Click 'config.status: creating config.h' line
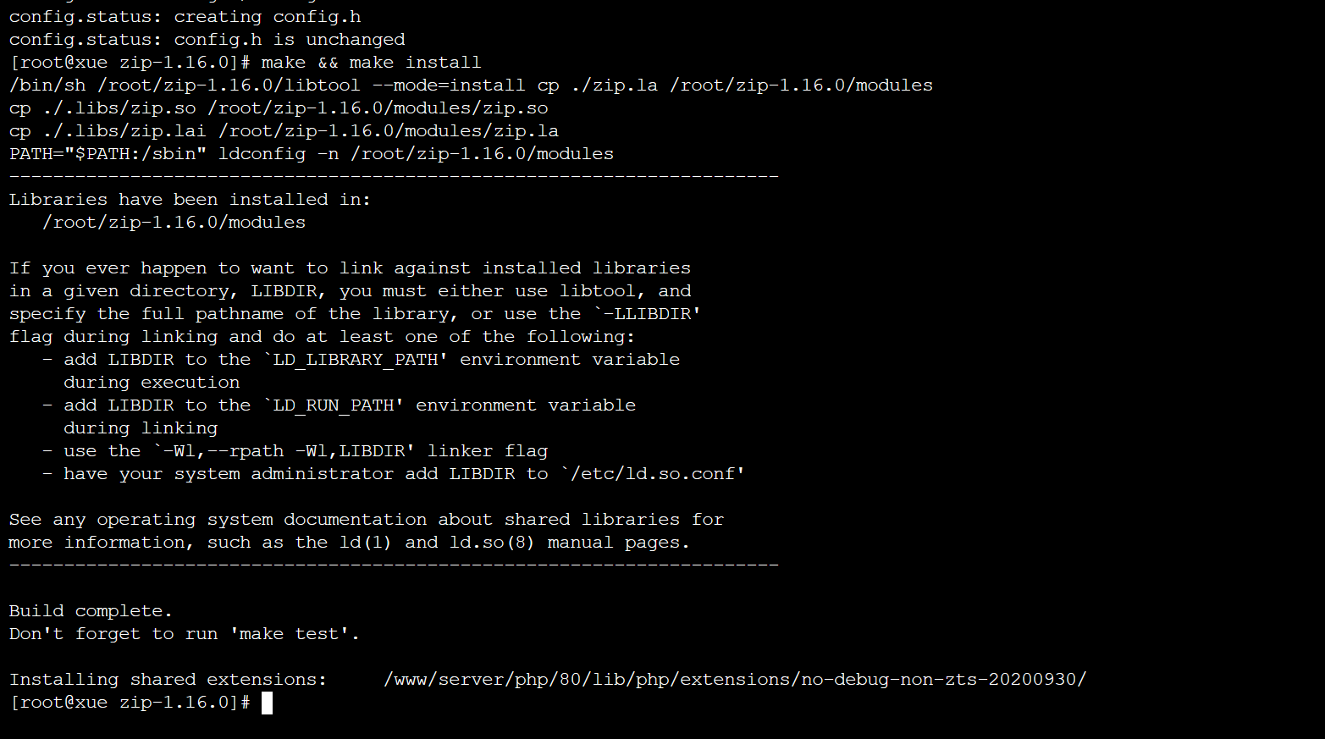 185,17
